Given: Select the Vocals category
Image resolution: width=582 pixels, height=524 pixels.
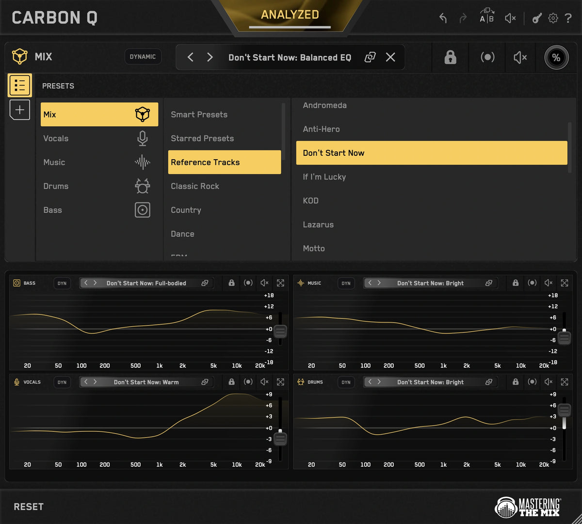Looking at the screenshot, I should (x=99, y=138).
